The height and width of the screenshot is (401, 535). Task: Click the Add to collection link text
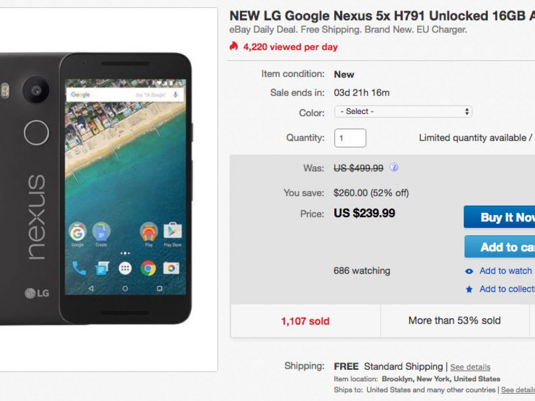(x=507, y=289)
